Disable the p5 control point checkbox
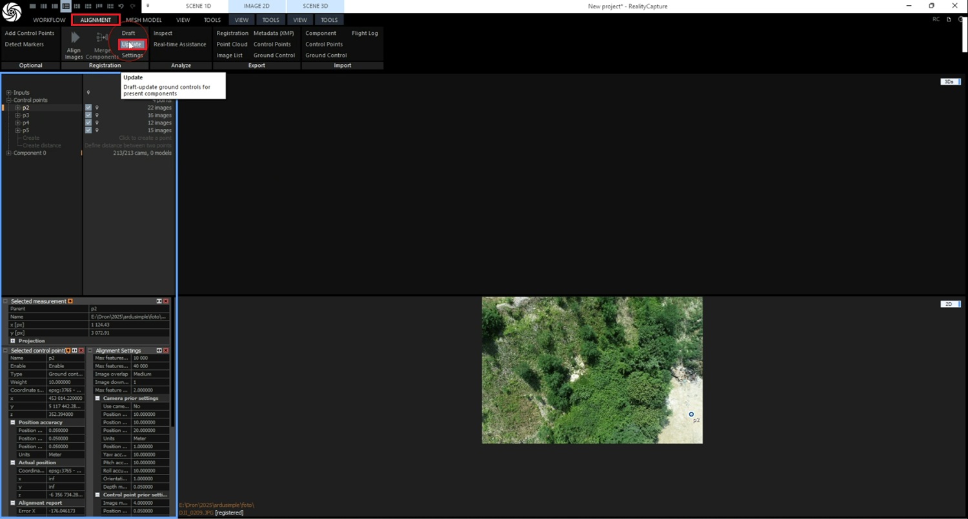Image resolution: width=968 pixels, height=519 pixels. point(88,130)
